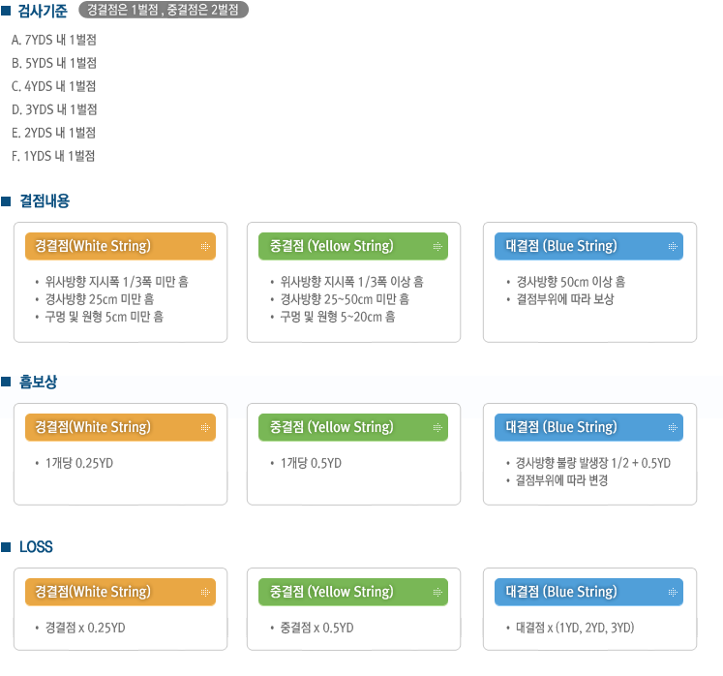Click dotted icon on green 중결점 header under 결점내용

pyautogui.click(x=437, y=246)
